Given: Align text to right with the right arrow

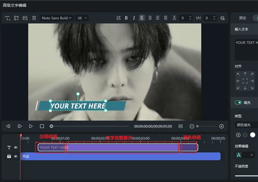Looking at the screenshot, I should coord(252,81).
